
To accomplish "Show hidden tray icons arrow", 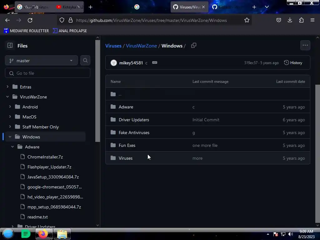I will pos(268,234).
